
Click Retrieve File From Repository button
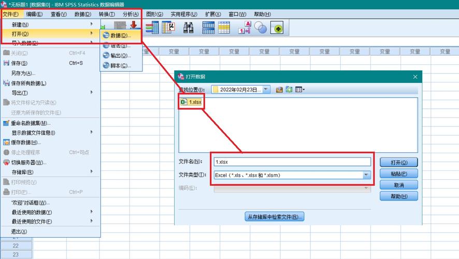click(x=274, y=217)
